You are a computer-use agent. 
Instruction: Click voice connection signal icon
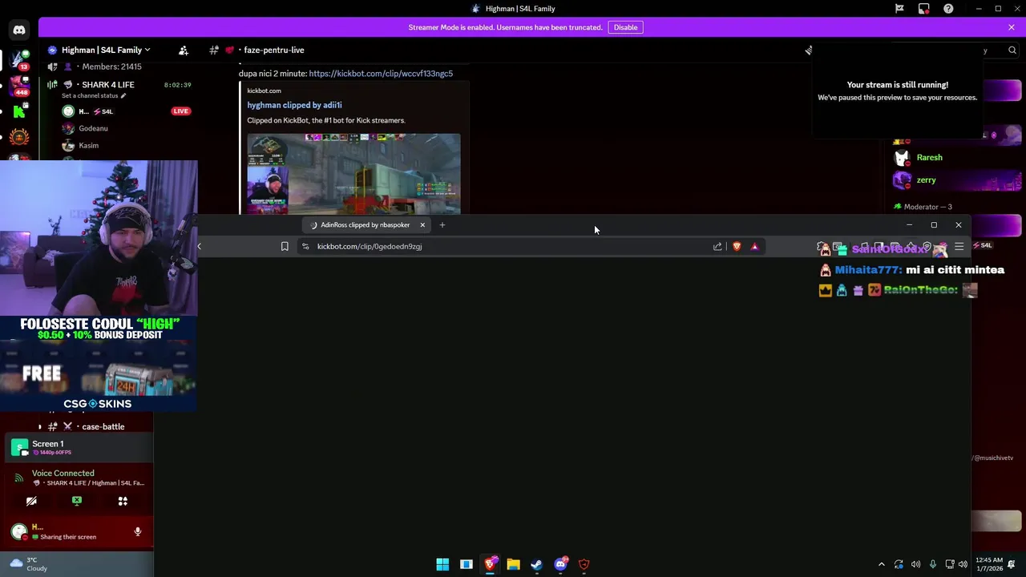[19, 478]
